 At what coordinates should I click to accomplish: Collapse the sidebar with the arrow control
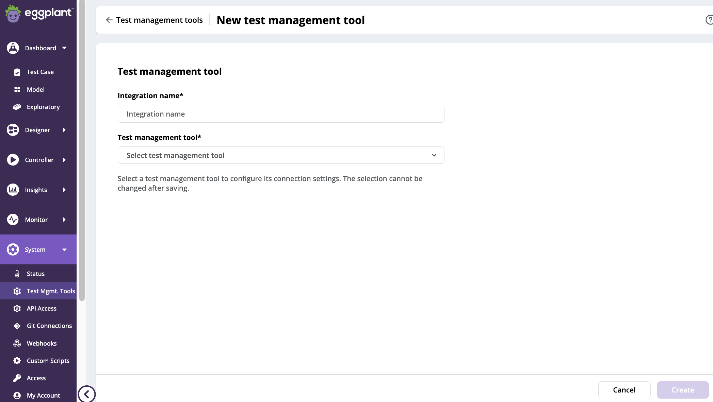point(87,394)
